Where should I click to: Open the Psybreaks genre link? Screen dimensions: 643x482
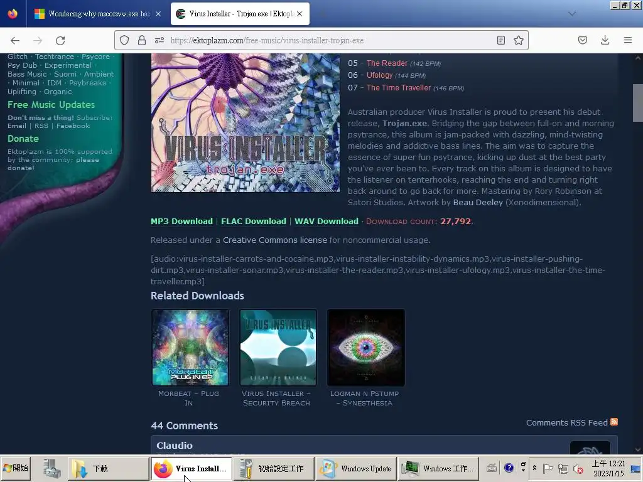[87, 83]
